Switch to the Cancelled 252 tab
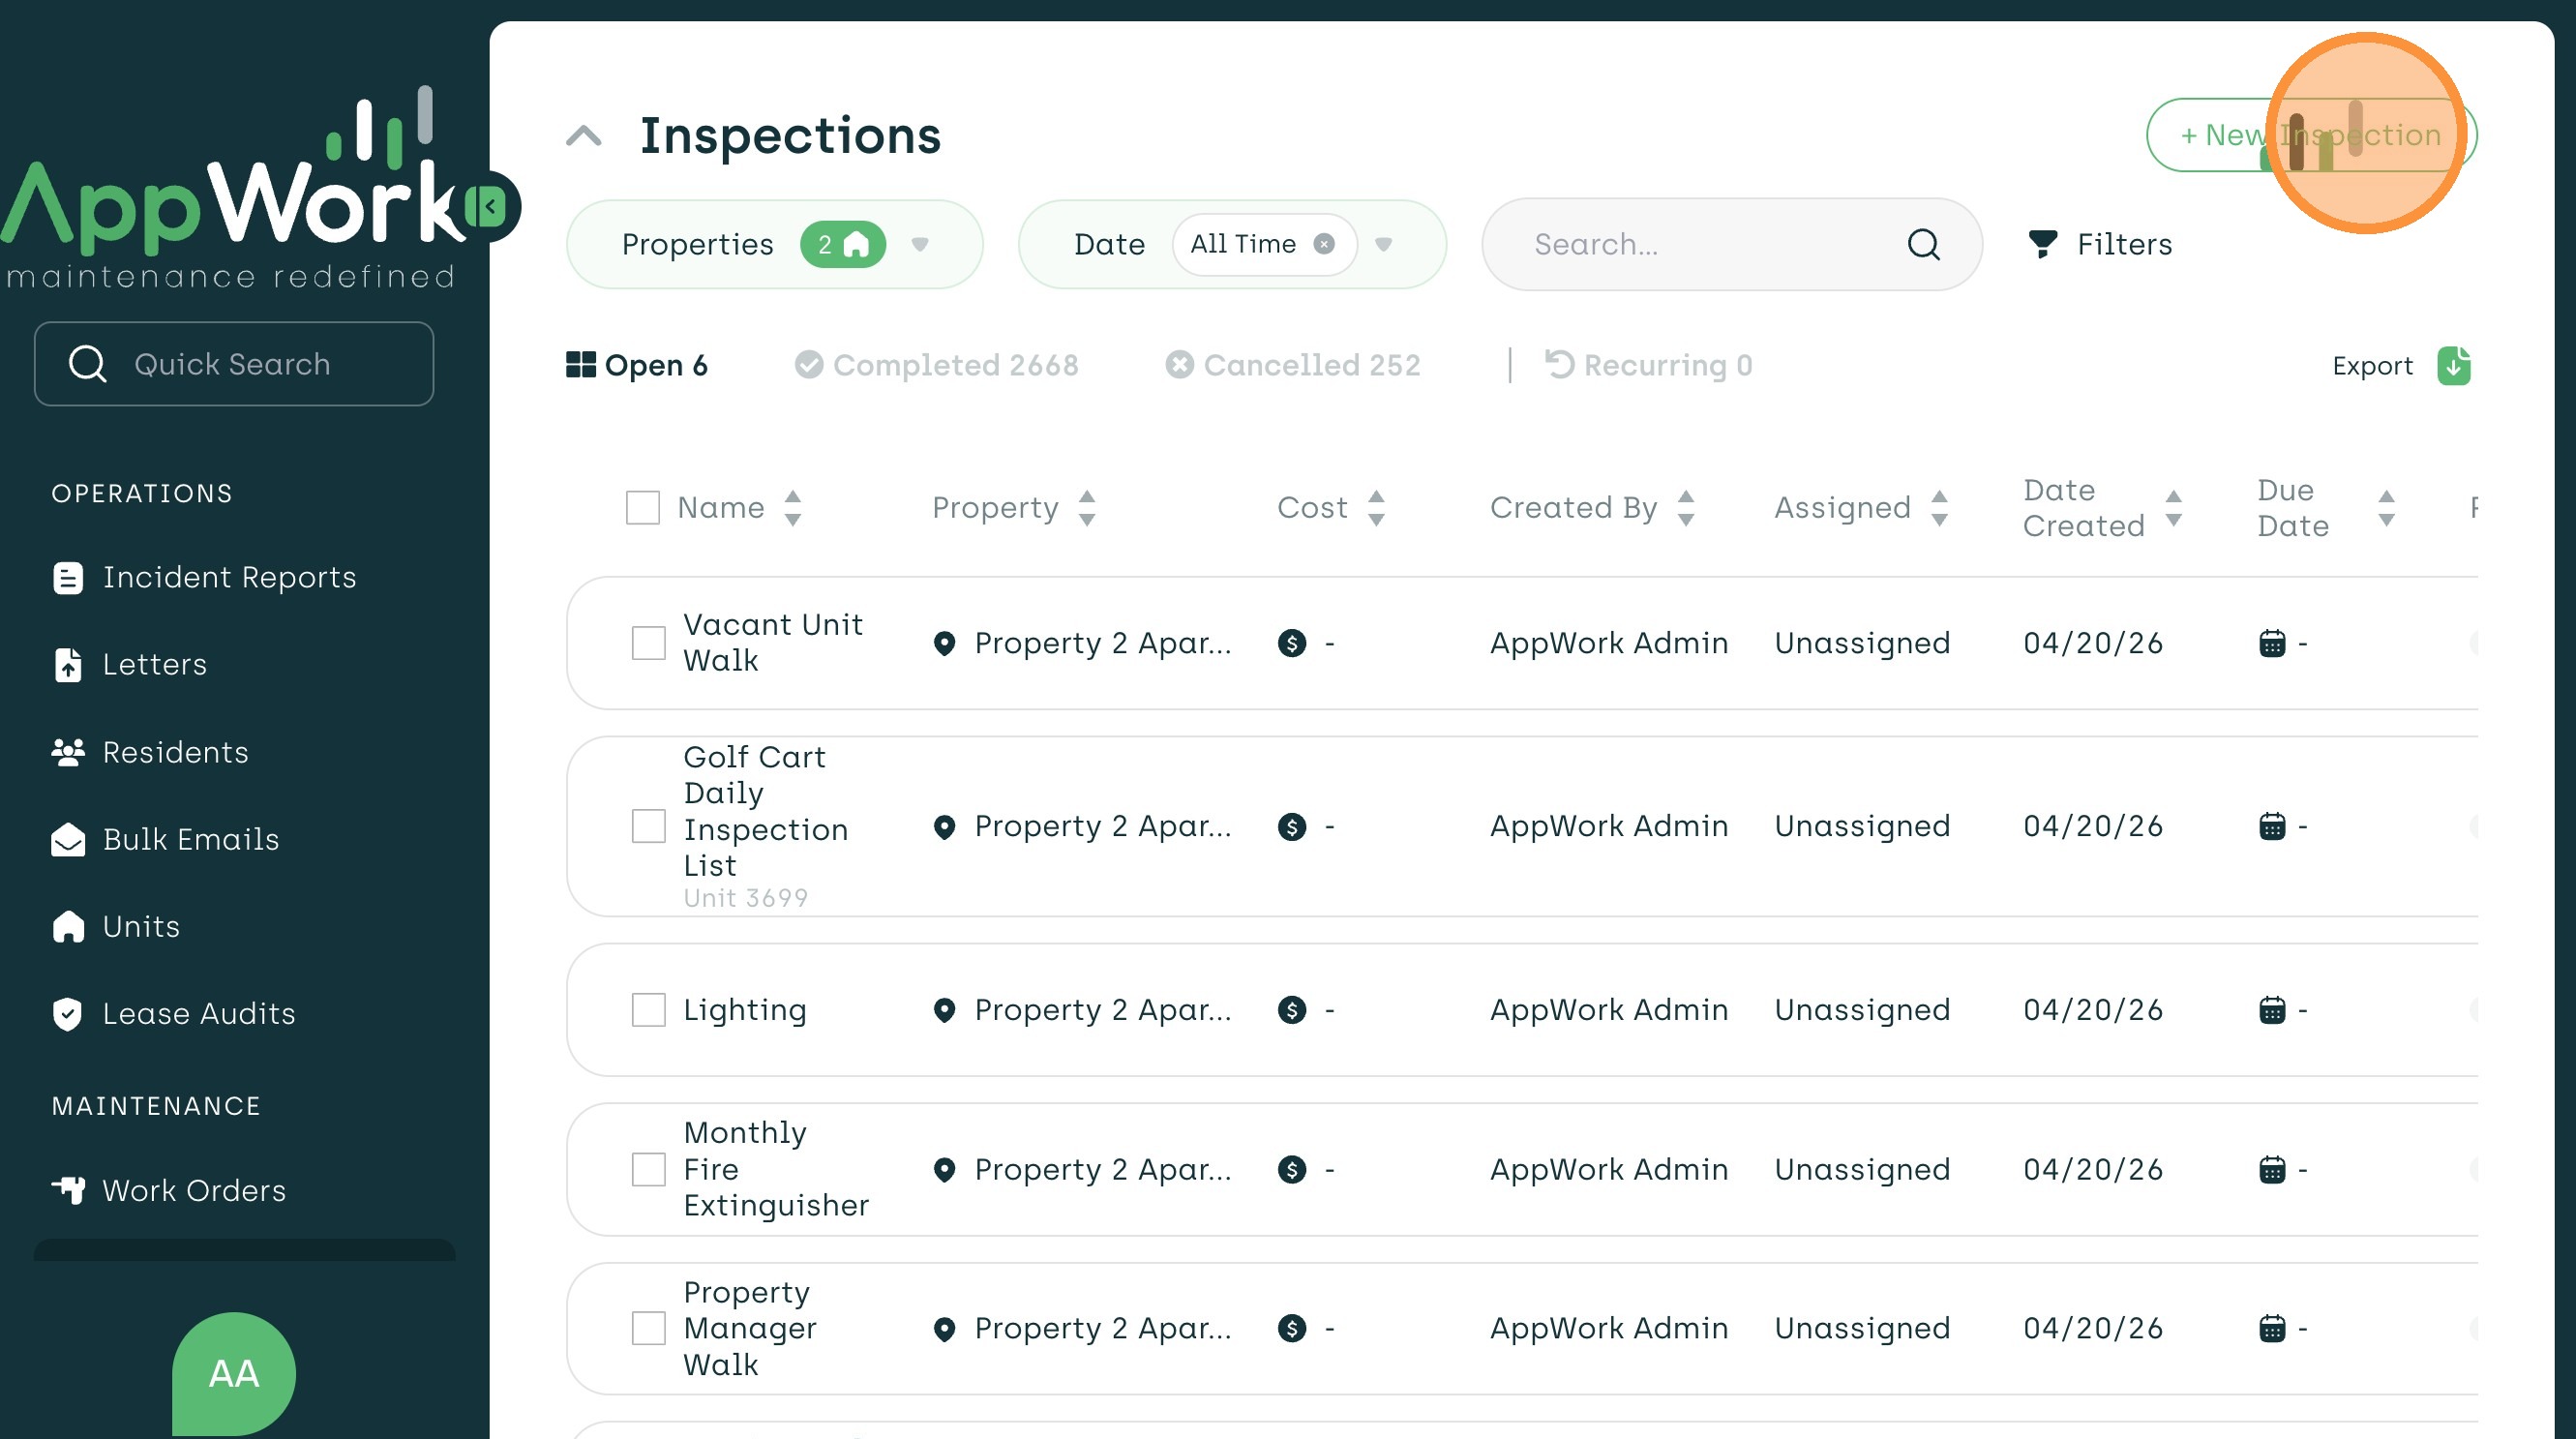This screenshot has width=2576, height=1439. [1292, 365]
